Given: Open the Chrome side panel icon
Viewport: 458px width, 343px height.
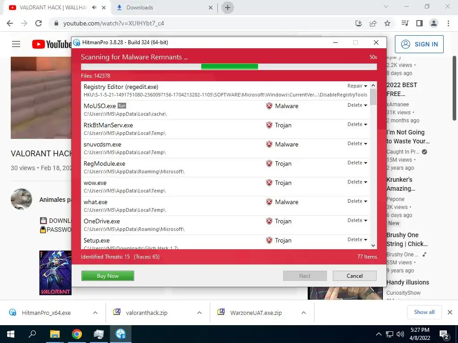Looking at the screenshot, I should coord(420,23).
